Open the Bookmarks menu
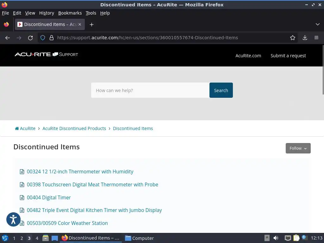This screenshot has width=324, height=243. [70, 13]
